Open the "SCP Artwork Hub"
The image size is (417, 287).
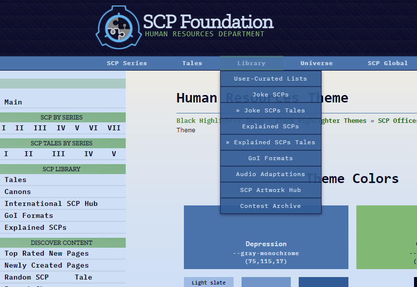[270, 190]
